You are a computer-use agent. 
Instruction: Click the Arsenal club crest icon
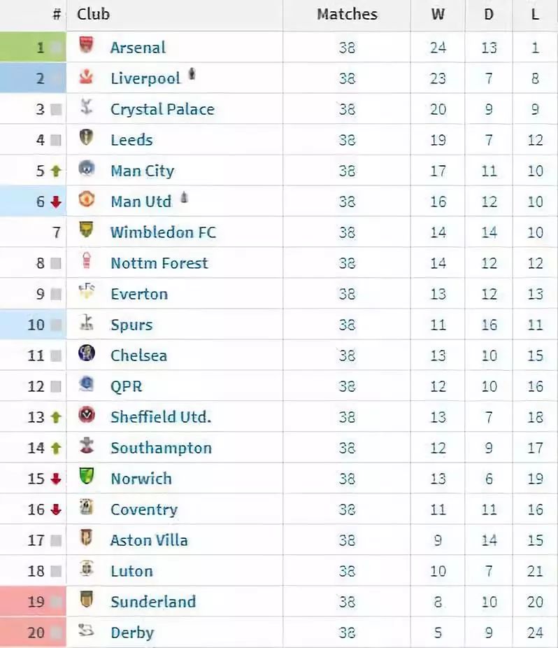tap(86, 45)
